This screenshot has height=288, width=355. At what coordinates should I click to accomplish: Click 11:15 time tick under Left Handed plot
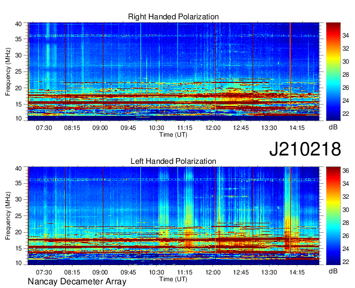[184, 272]
